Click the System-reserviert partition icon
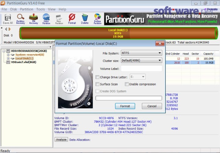This screenshot has height=153, width=220. (13, 54)
